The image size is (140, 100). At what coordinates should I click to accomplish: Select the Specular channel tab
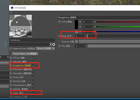click(x=20, y=62)
